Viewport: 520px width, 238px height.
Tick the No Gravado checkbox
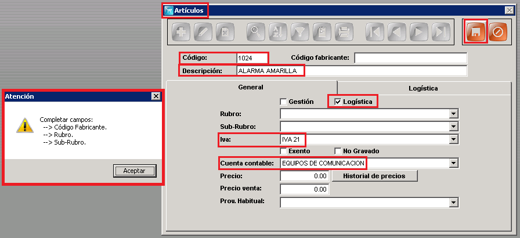338,151
